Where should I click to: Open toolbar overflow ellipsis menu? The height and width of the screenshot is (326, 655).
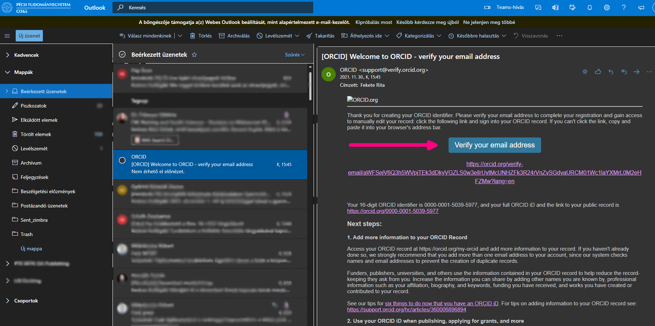(559, 36)
